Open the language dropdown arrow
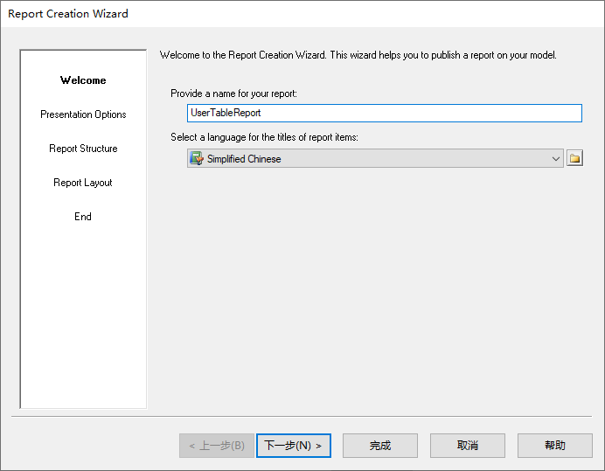 (x=556, y=158)
